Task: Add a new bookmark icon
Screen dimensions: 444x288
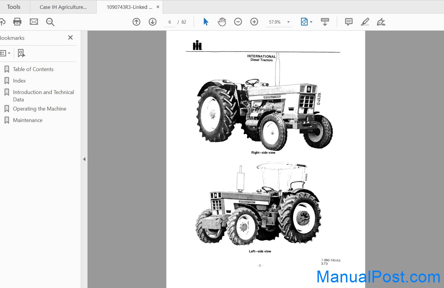Action: pyautogui.click(x=21, y=53)
